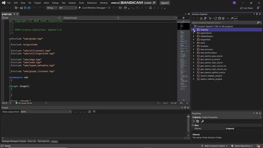The height and width of the screenshot is (148, 263).
Task: Select the opencv_videoio_plugins project
Action: coord(211,79)
